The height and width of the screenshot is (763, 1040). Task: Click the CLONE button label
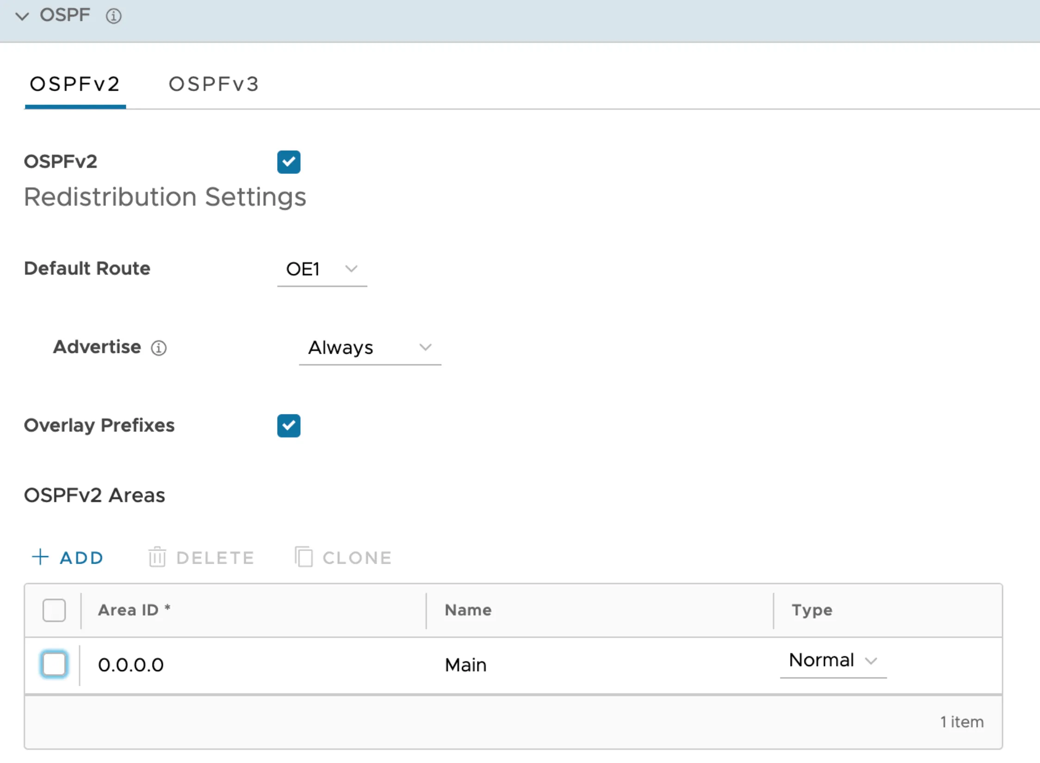(357, 558)
